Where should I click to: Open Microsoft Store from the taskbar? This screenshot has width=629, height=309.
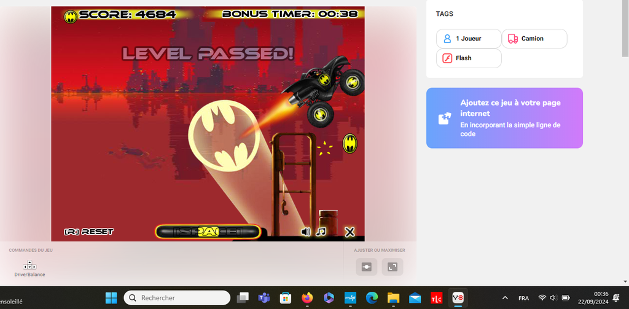coord(286,298)
